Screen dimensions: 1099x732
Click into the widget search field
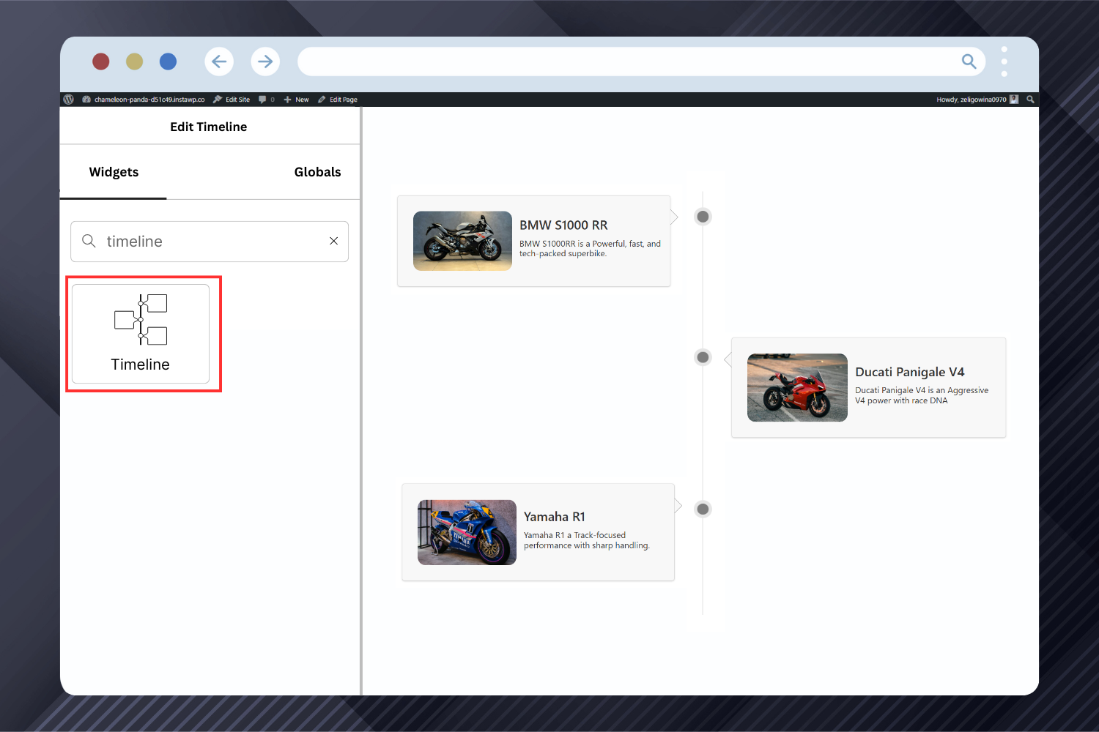click(210, 242)
